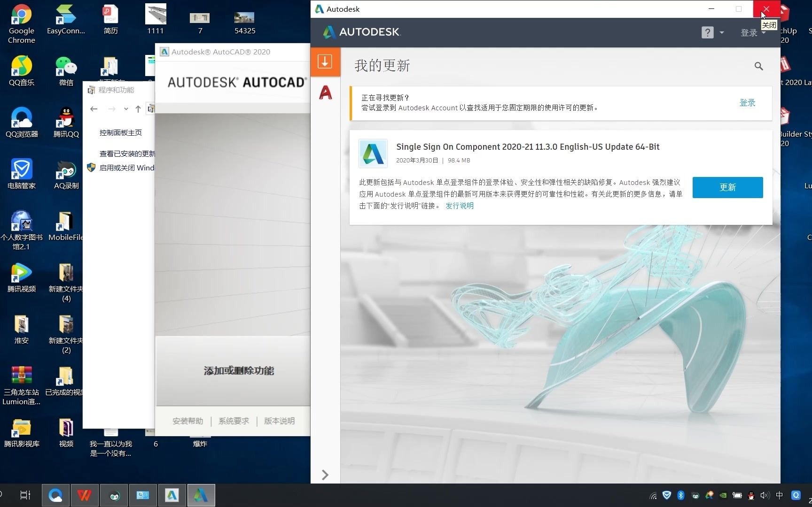This screenshot has height=507, width=812.
Task: Click the Single Sign On Component product icon
Action: click(x=373, y=154)
